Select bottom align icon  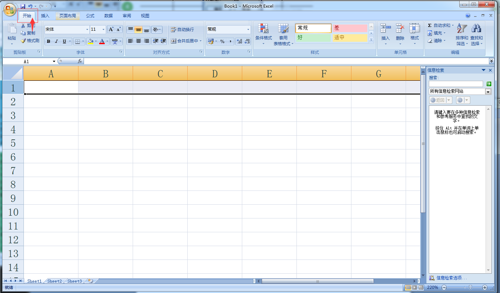[147, 30]
